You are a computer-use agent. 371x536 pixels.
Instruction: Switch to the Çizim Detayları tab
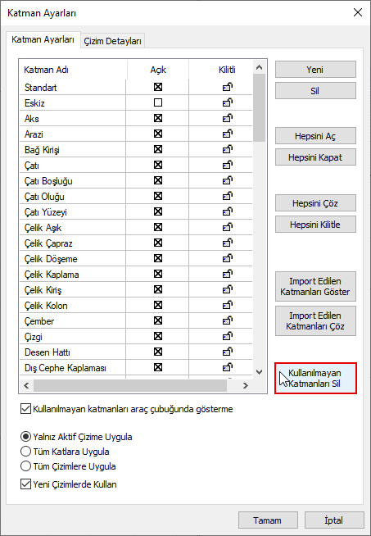(112, 41)
